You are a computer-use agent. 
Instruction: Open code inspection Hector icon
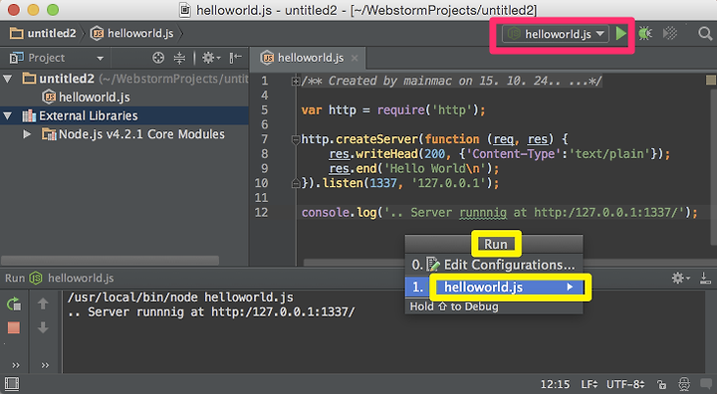684,384
